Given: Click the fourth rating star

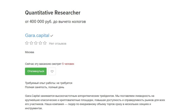Looking at the screenshot, I should [40, 43].
